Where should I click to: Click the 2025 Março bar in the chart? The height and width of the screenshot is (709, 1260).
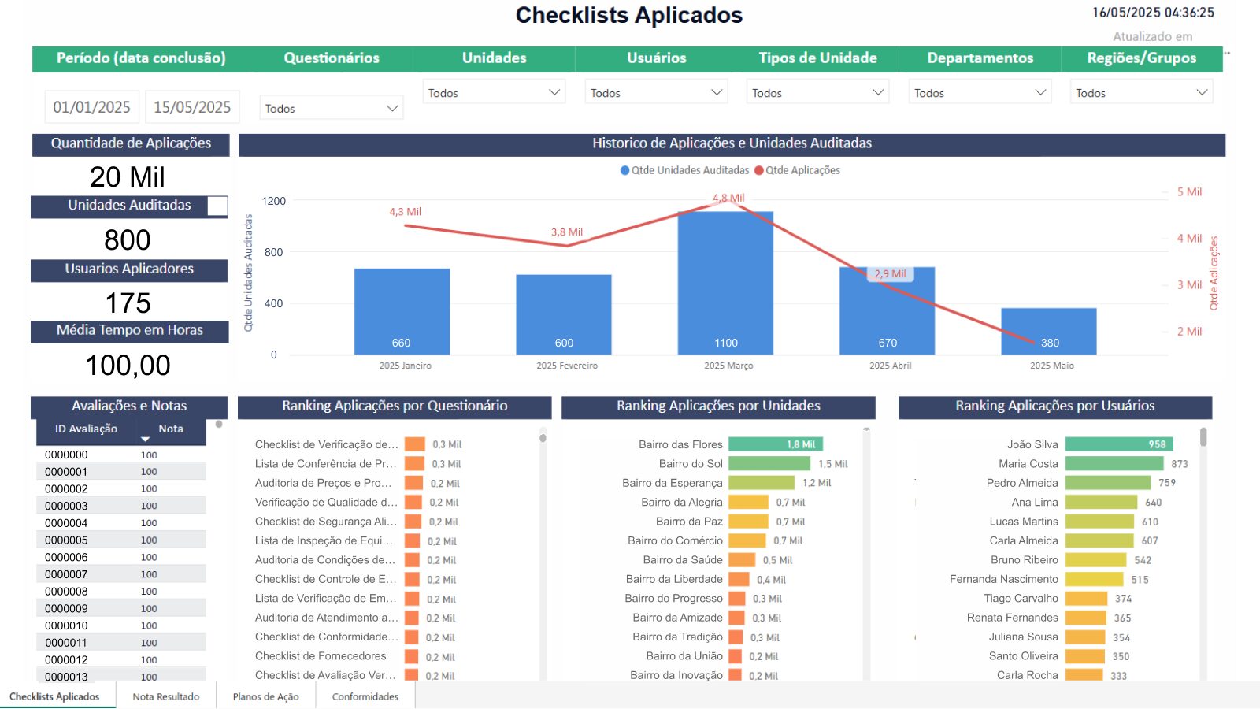725,282
